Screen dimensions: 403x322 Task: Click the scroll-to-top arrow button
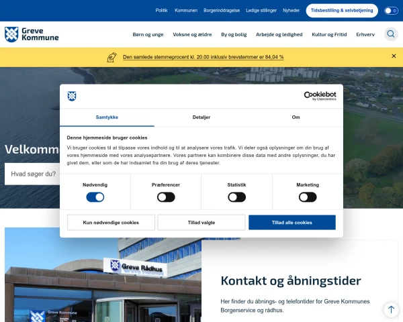[391, 309]
